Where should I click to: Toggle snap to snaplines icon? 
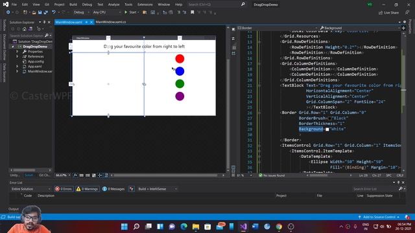click(100, 175)
